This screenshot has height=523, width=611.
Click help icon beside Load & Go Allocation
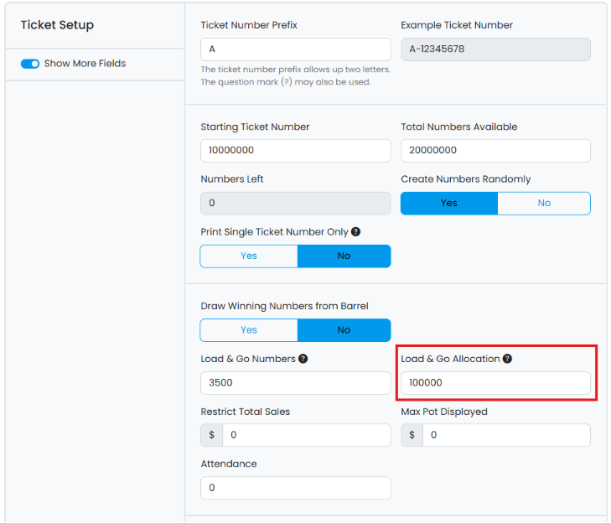click(x=507, y=359)
